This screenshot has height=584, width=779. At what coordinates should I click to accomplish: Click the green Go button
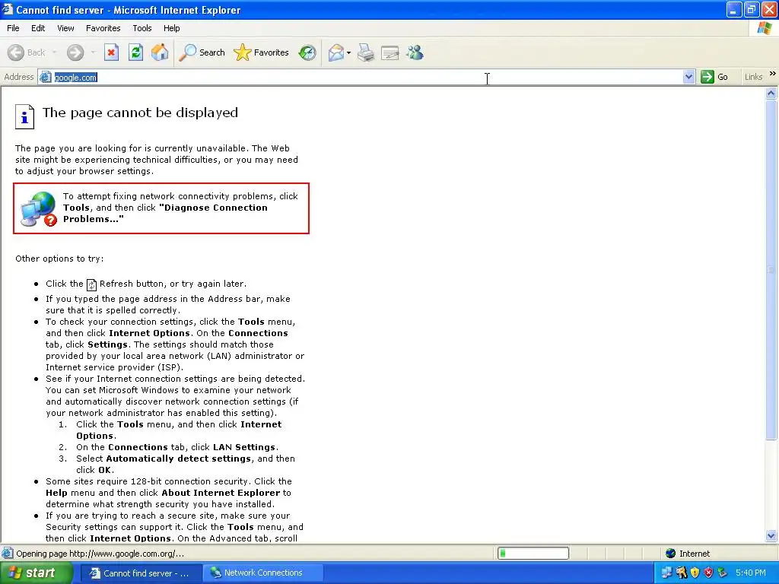[714, 77]
